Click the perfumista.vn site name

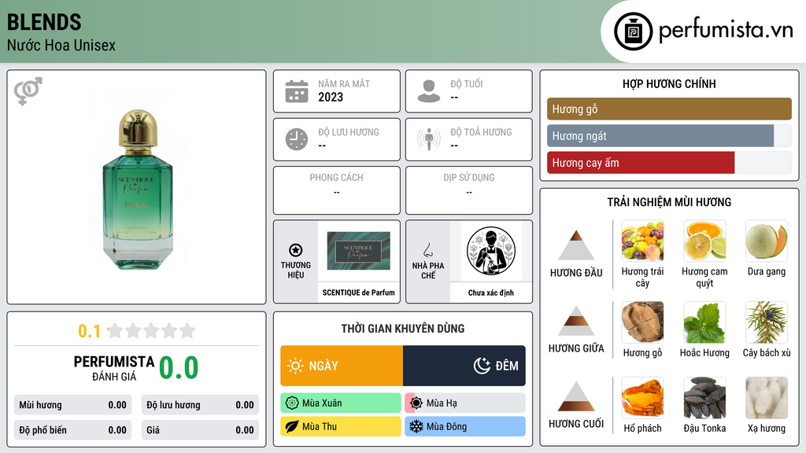(726, 31)
